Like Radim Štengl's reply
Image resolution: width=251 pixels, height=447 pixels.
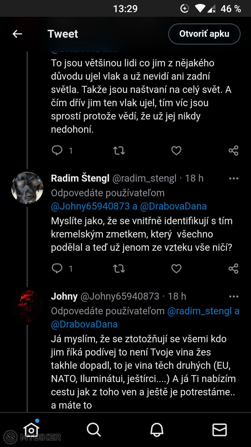coord(176,268)
